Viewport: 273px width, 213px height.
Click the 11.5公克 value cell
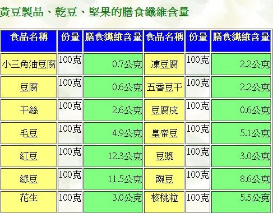coord(113,179)
